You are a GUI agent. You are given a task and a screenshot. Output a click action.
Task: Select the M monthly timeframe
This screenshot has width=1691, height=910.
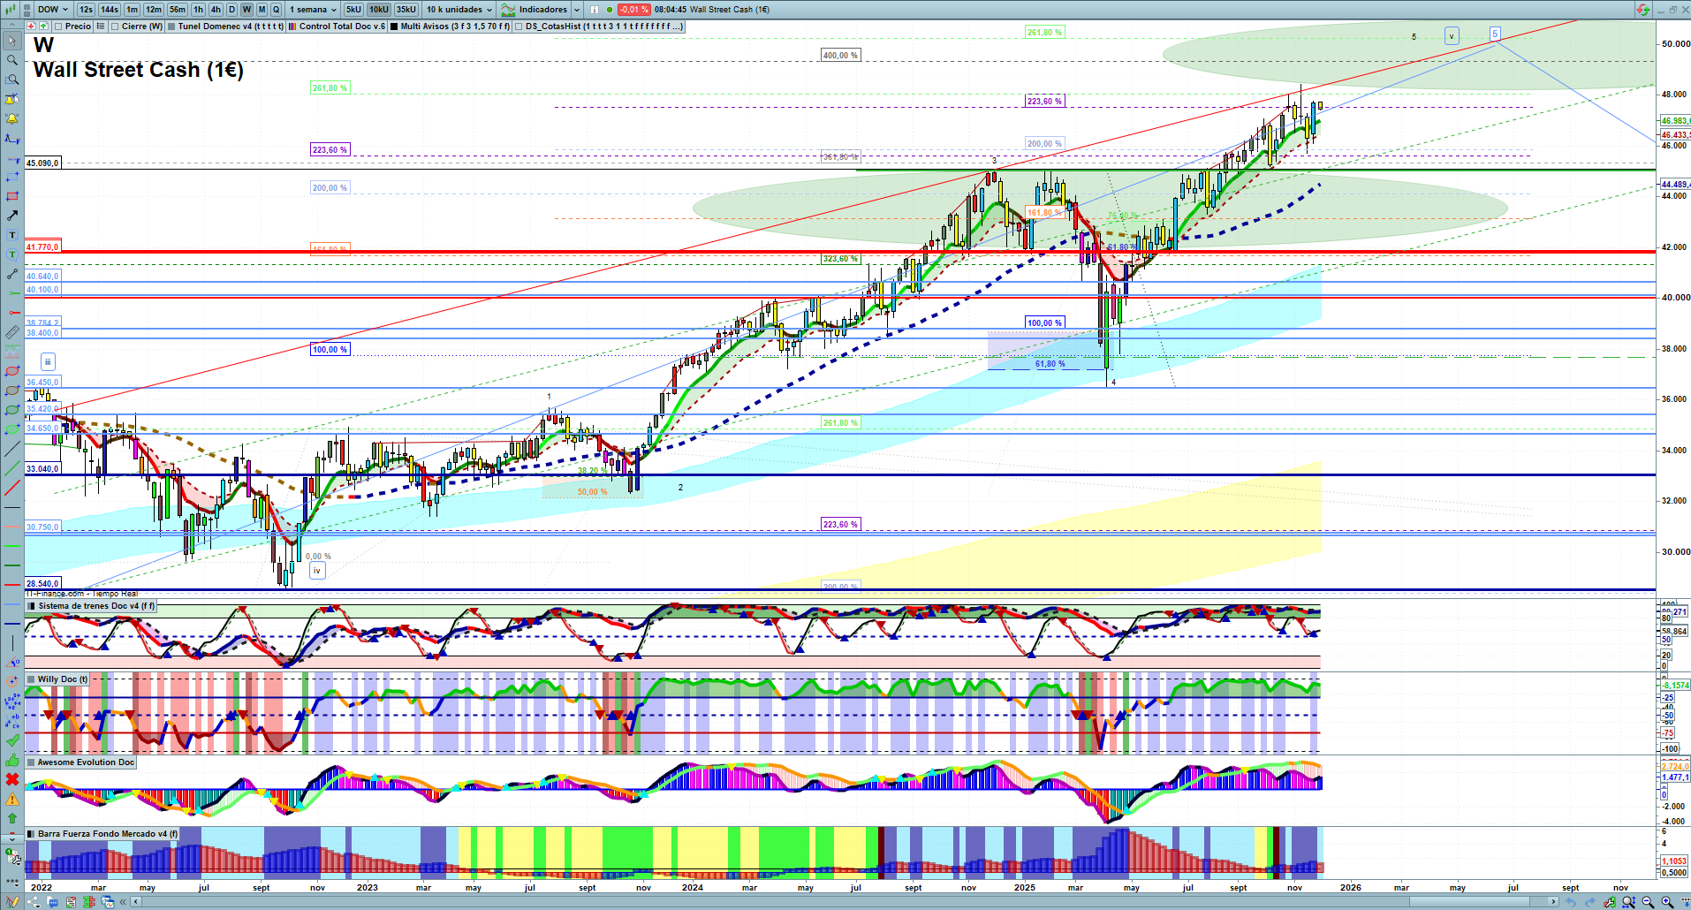click(262, 10)
